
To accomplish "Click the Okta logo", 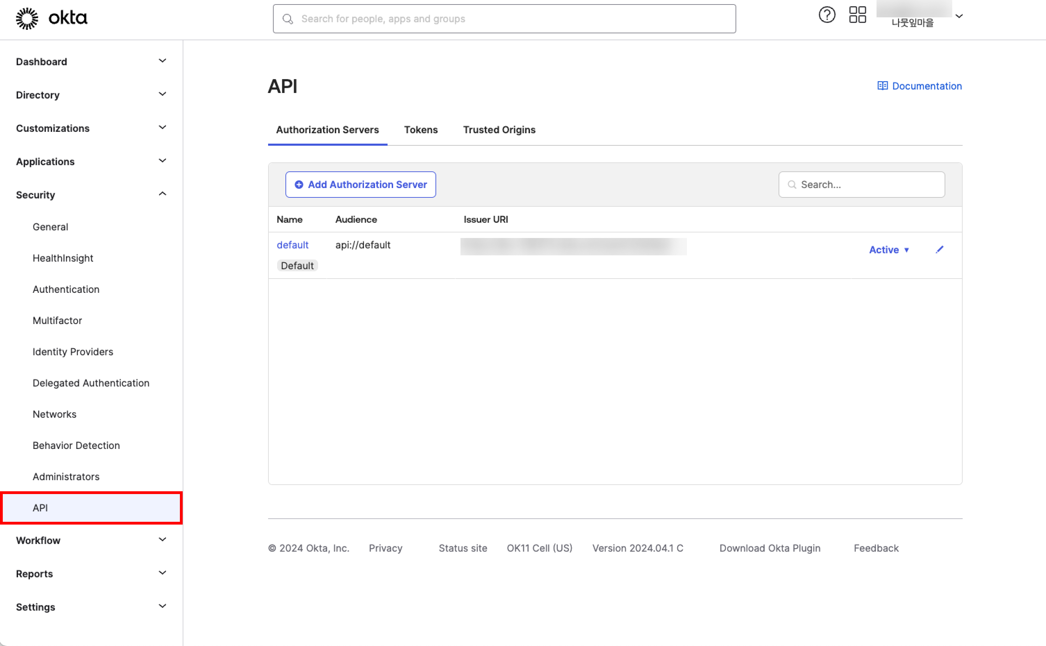I will click(52, 18).
